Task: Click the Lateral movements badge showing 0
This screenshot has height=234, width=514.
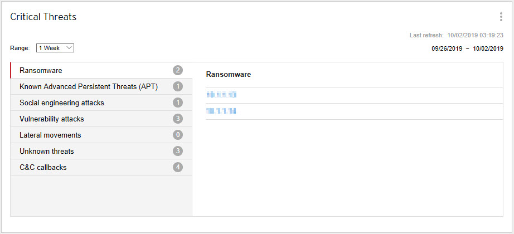Action: pyautogui.click(x=178, y=135)
